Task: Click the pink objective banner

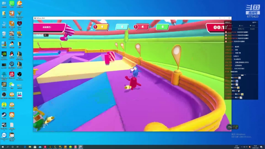Action: pos(49,27)
